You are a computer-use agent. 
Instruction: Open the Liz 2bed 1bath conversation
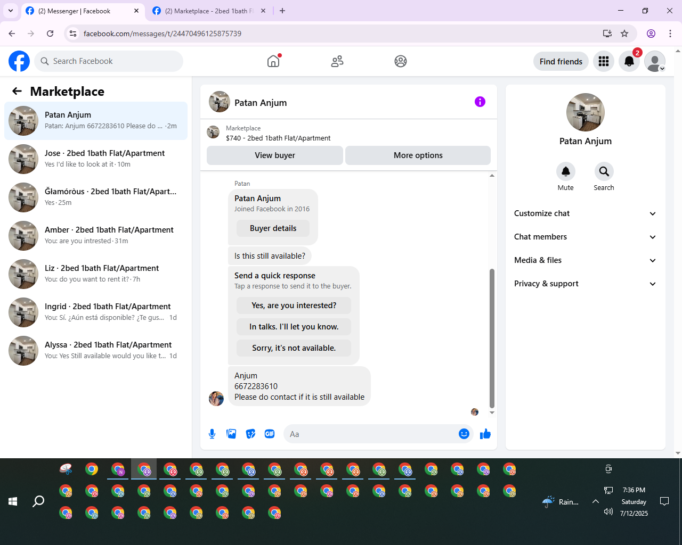96,274
